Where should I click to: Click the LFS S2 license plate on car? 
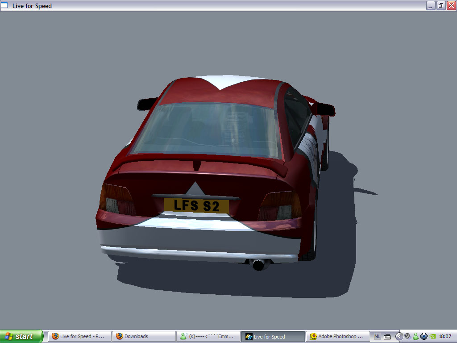click(x=196, y=205)
